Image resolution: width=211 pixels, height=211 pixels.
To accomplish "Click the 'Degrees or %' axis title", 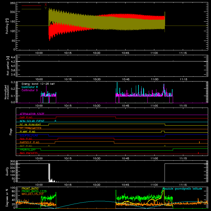I will (x=7, y=198).
